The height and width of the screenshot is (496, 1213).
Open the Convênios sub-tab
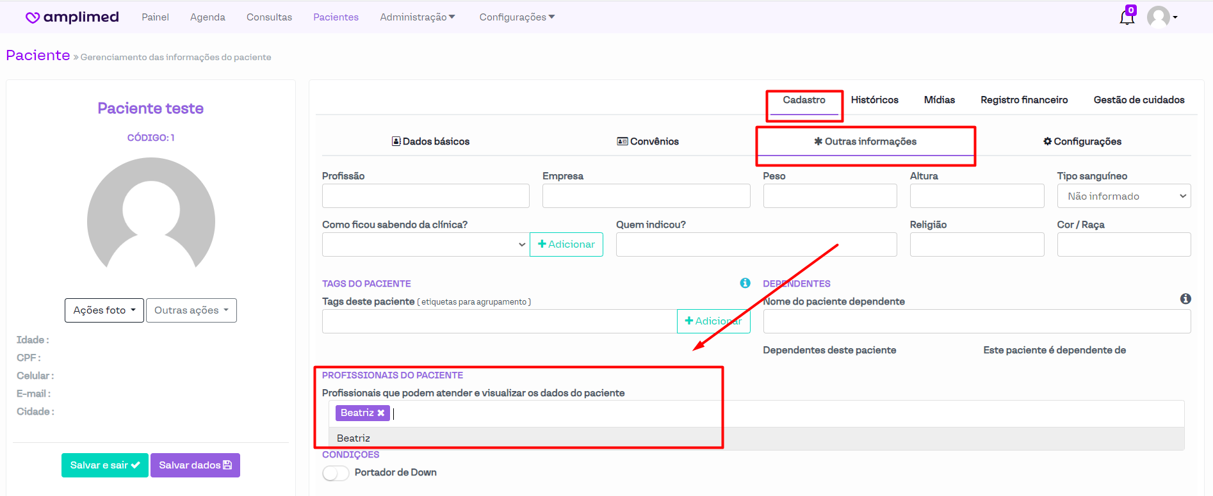(647, 141)
